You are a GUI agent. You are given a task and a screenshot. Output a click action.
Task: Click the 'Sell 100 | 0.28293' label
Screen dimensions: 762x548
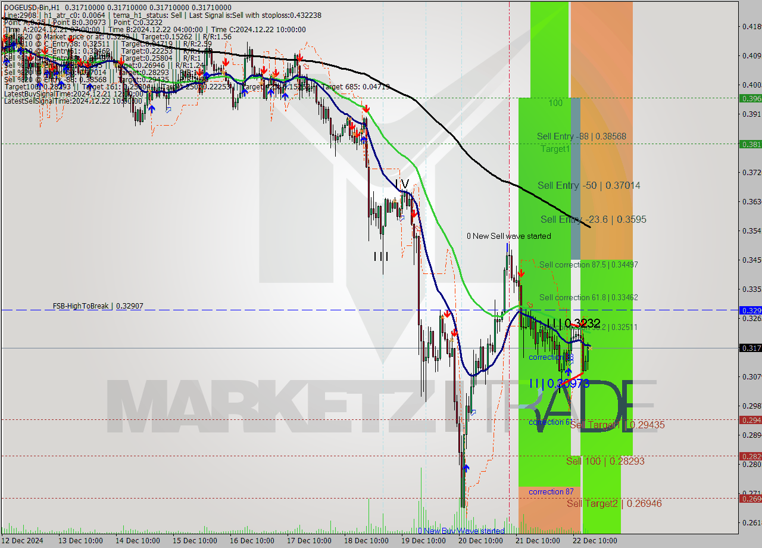coord(605,461)
